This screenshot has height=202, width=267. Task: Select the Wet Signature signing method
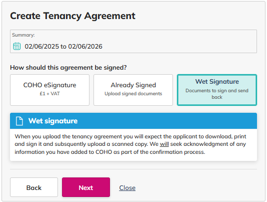pyautogui.click(x=217, y=90)
